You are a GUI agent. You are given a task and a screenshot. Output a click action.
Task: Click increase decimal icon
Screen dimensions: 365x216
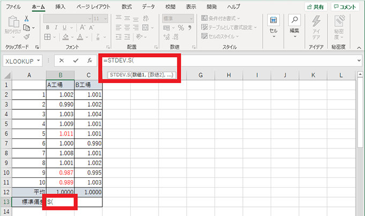pos(167,37)
